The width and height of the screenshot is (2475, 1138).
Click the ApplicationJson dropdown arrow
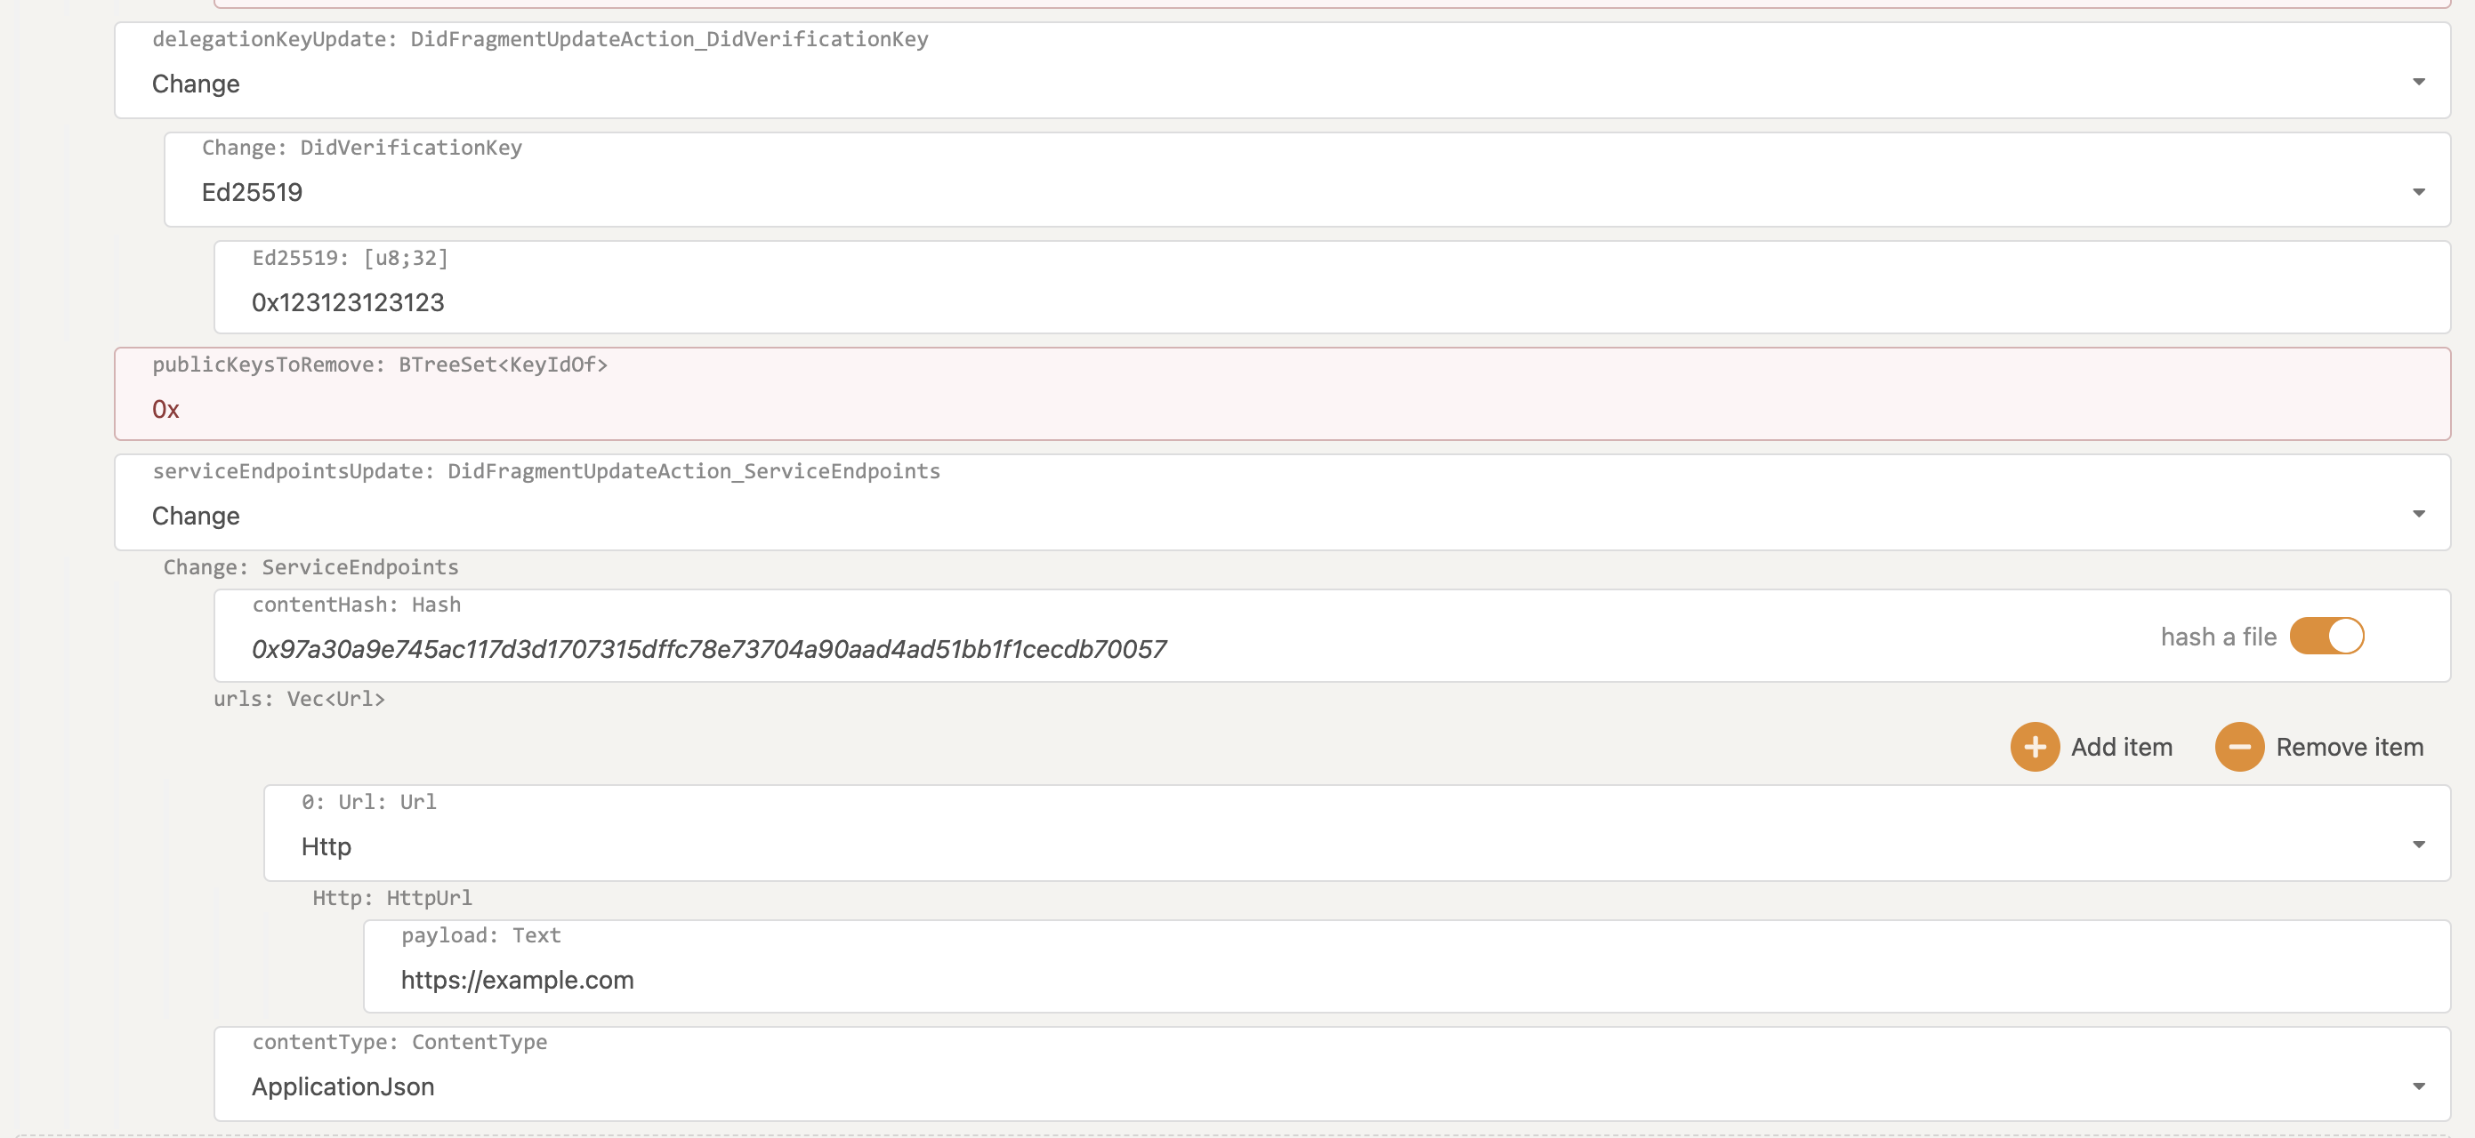(x=2418, y=1086)
